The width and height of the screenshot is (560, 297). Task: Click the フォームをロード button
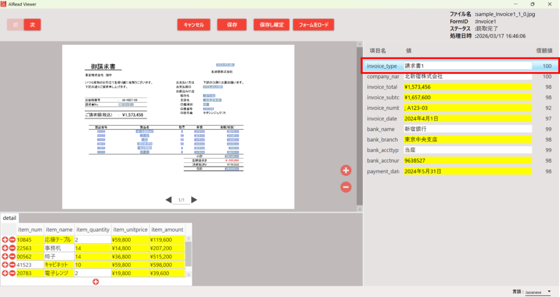[x=313, y=25]
